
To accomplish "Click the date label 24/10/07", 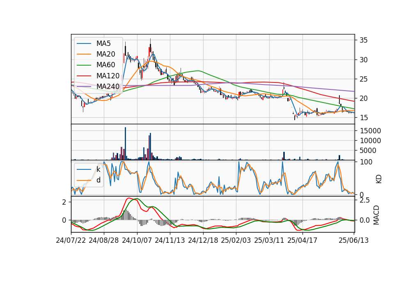I will tap(137, 240).
